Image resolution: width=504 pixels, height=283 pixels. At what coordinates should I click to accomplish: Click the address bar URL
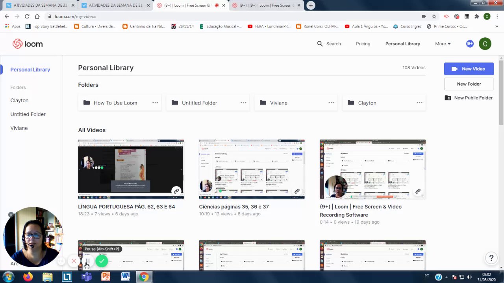pos(75,17)
